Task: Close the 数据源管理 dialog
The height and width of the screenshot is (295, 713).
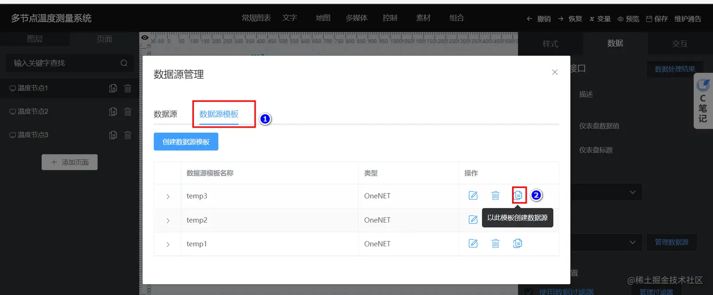Action: point(555,72)
